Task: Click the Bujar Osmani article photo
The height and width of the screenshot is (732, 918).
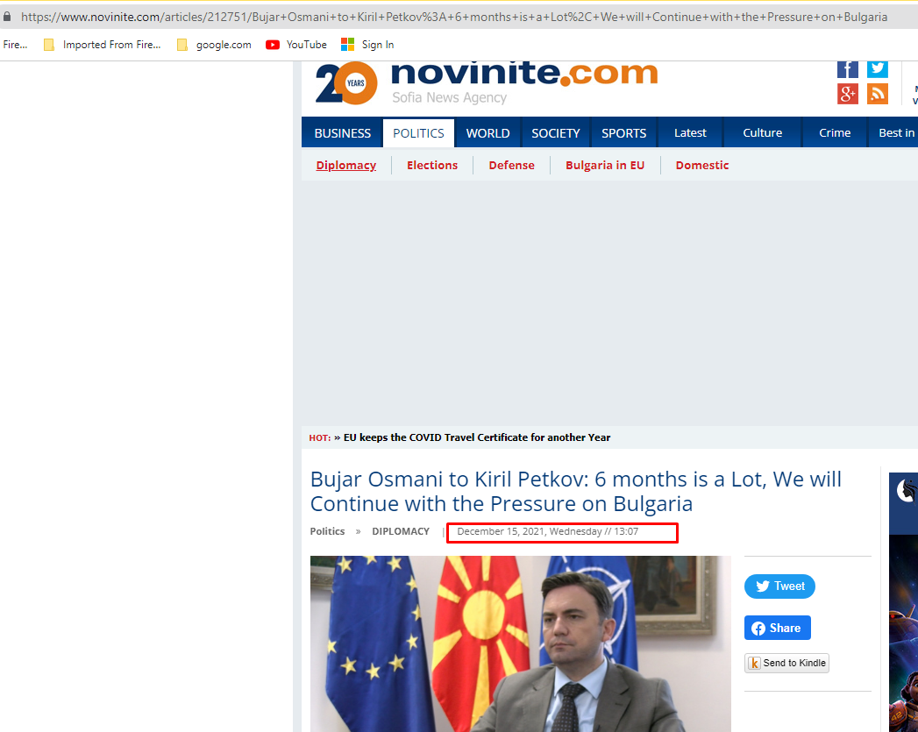Action: point(521,643)
